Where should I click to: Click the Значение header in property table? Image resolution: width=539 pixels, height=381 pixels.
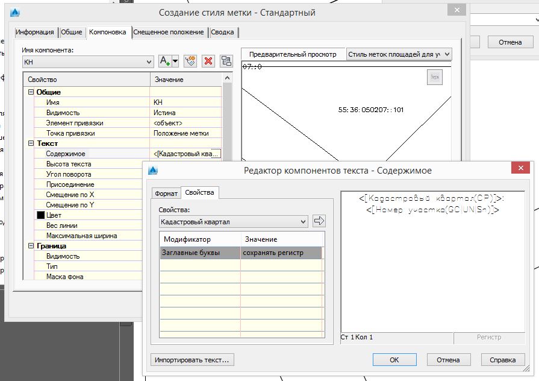tap(186, 80)
